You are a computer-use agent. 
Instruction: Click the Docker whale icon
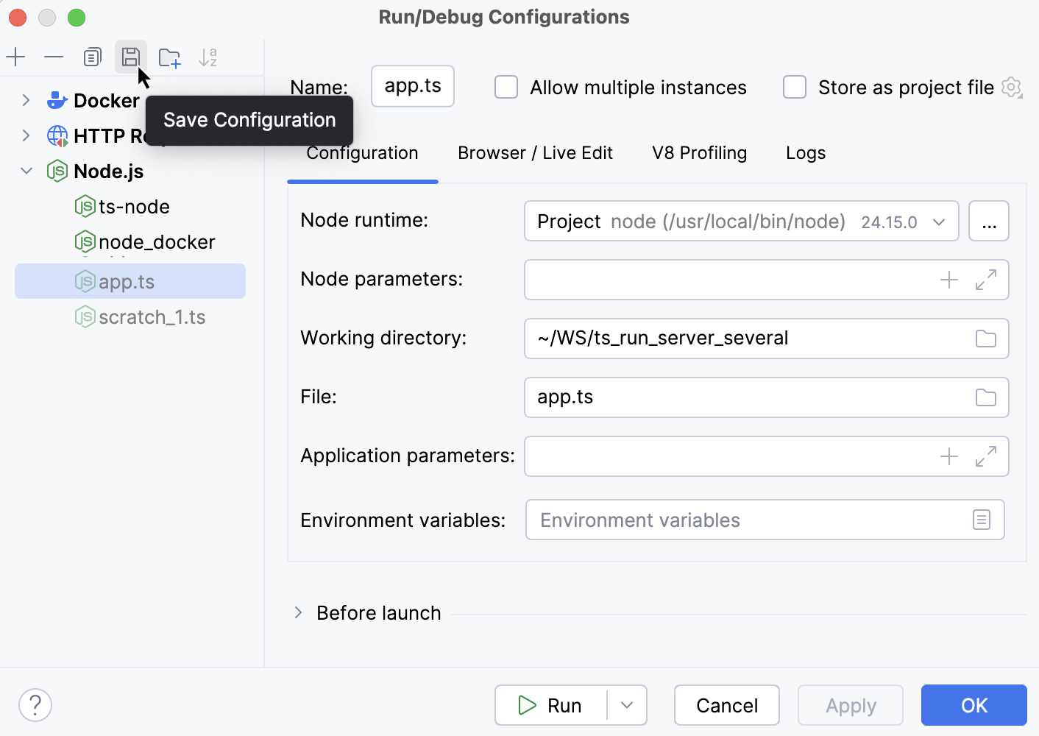pyautogui.click(x=57, y=100)
